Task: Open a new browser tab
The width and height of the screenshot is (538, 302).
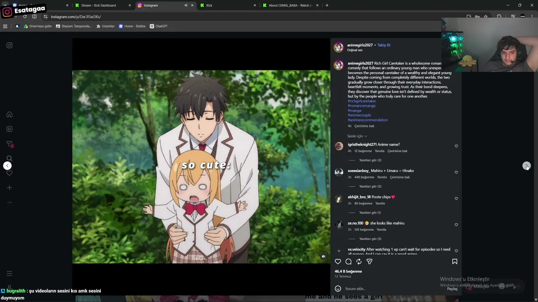Action: pyautogui.click(x=327, y=5)
